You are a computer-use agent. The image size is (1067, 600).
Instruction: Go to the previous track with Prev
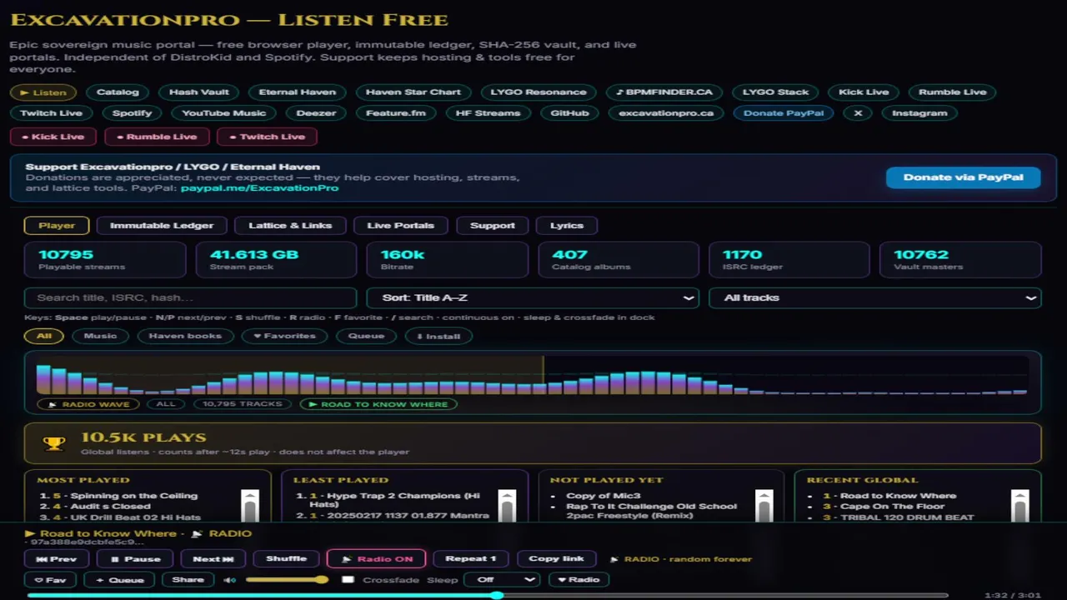tap(57, 559)
